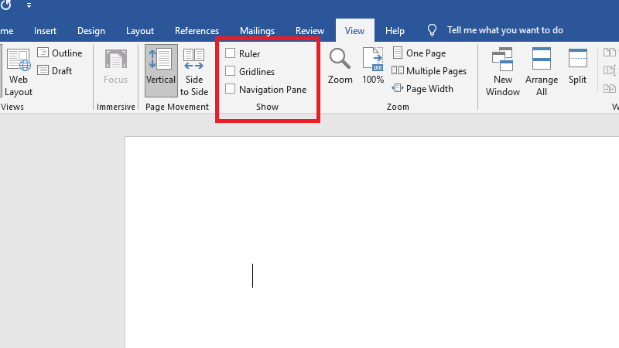The height and width of the screenshot is (348, 619).
Task: Switch to Side to Side page movement
Action: (x=194, y=71)
